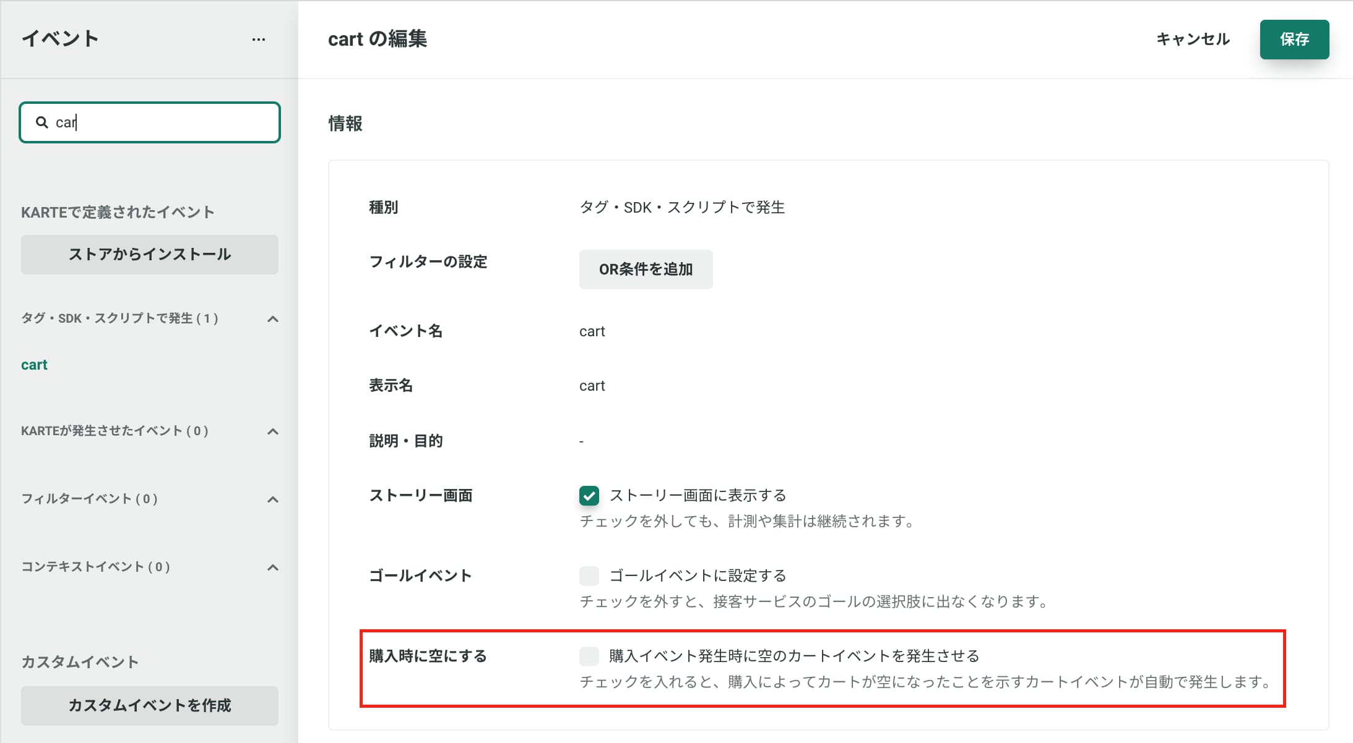Enable 購入イベント発生時に空のカートイベント checkbox
1353x743 pixels.
point(589,656)
